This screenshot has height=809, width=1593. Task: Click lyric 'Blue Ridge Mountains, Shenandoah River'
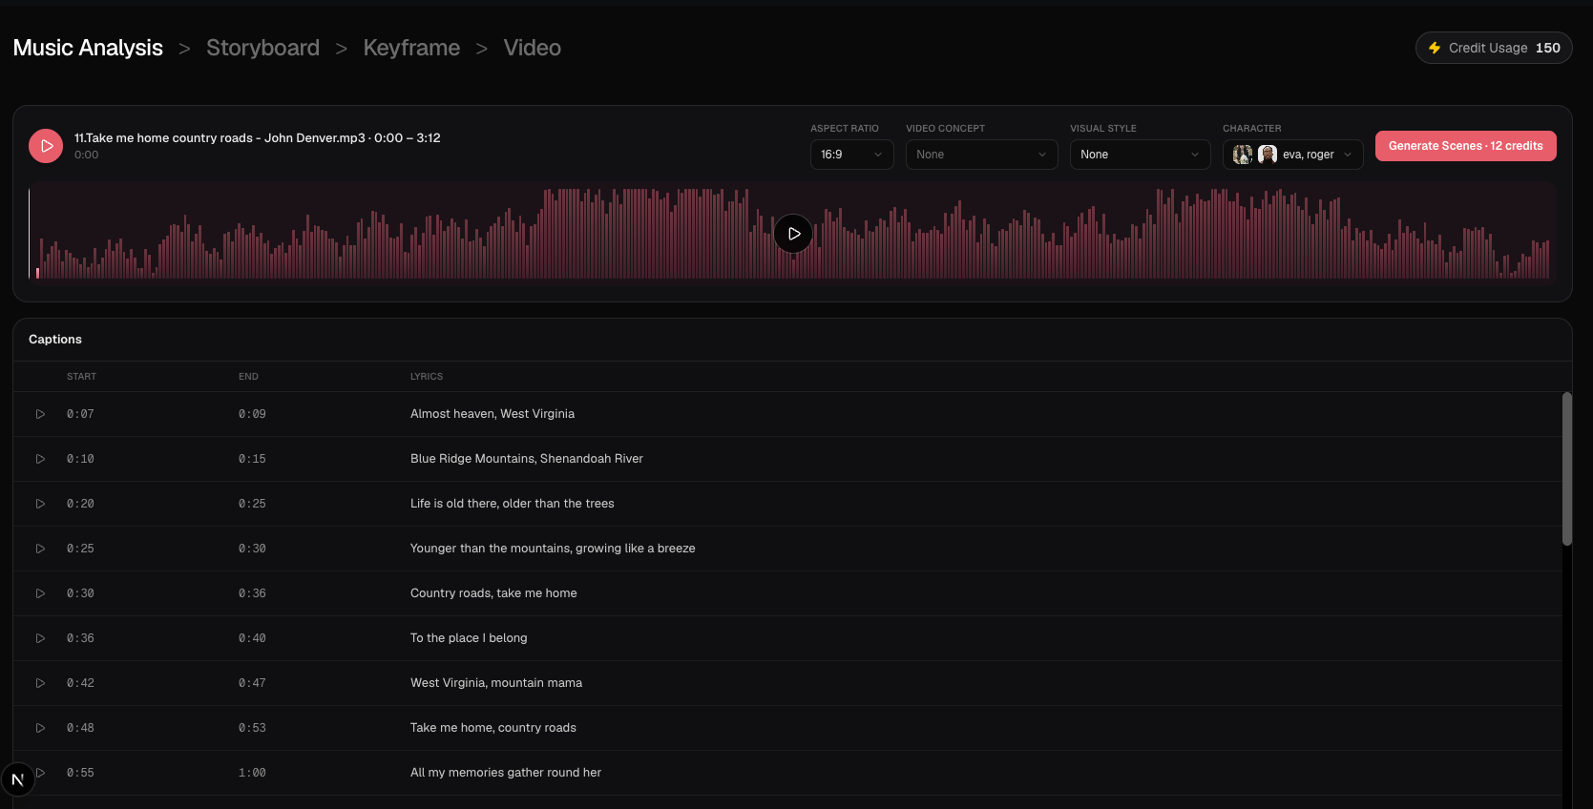527,459
